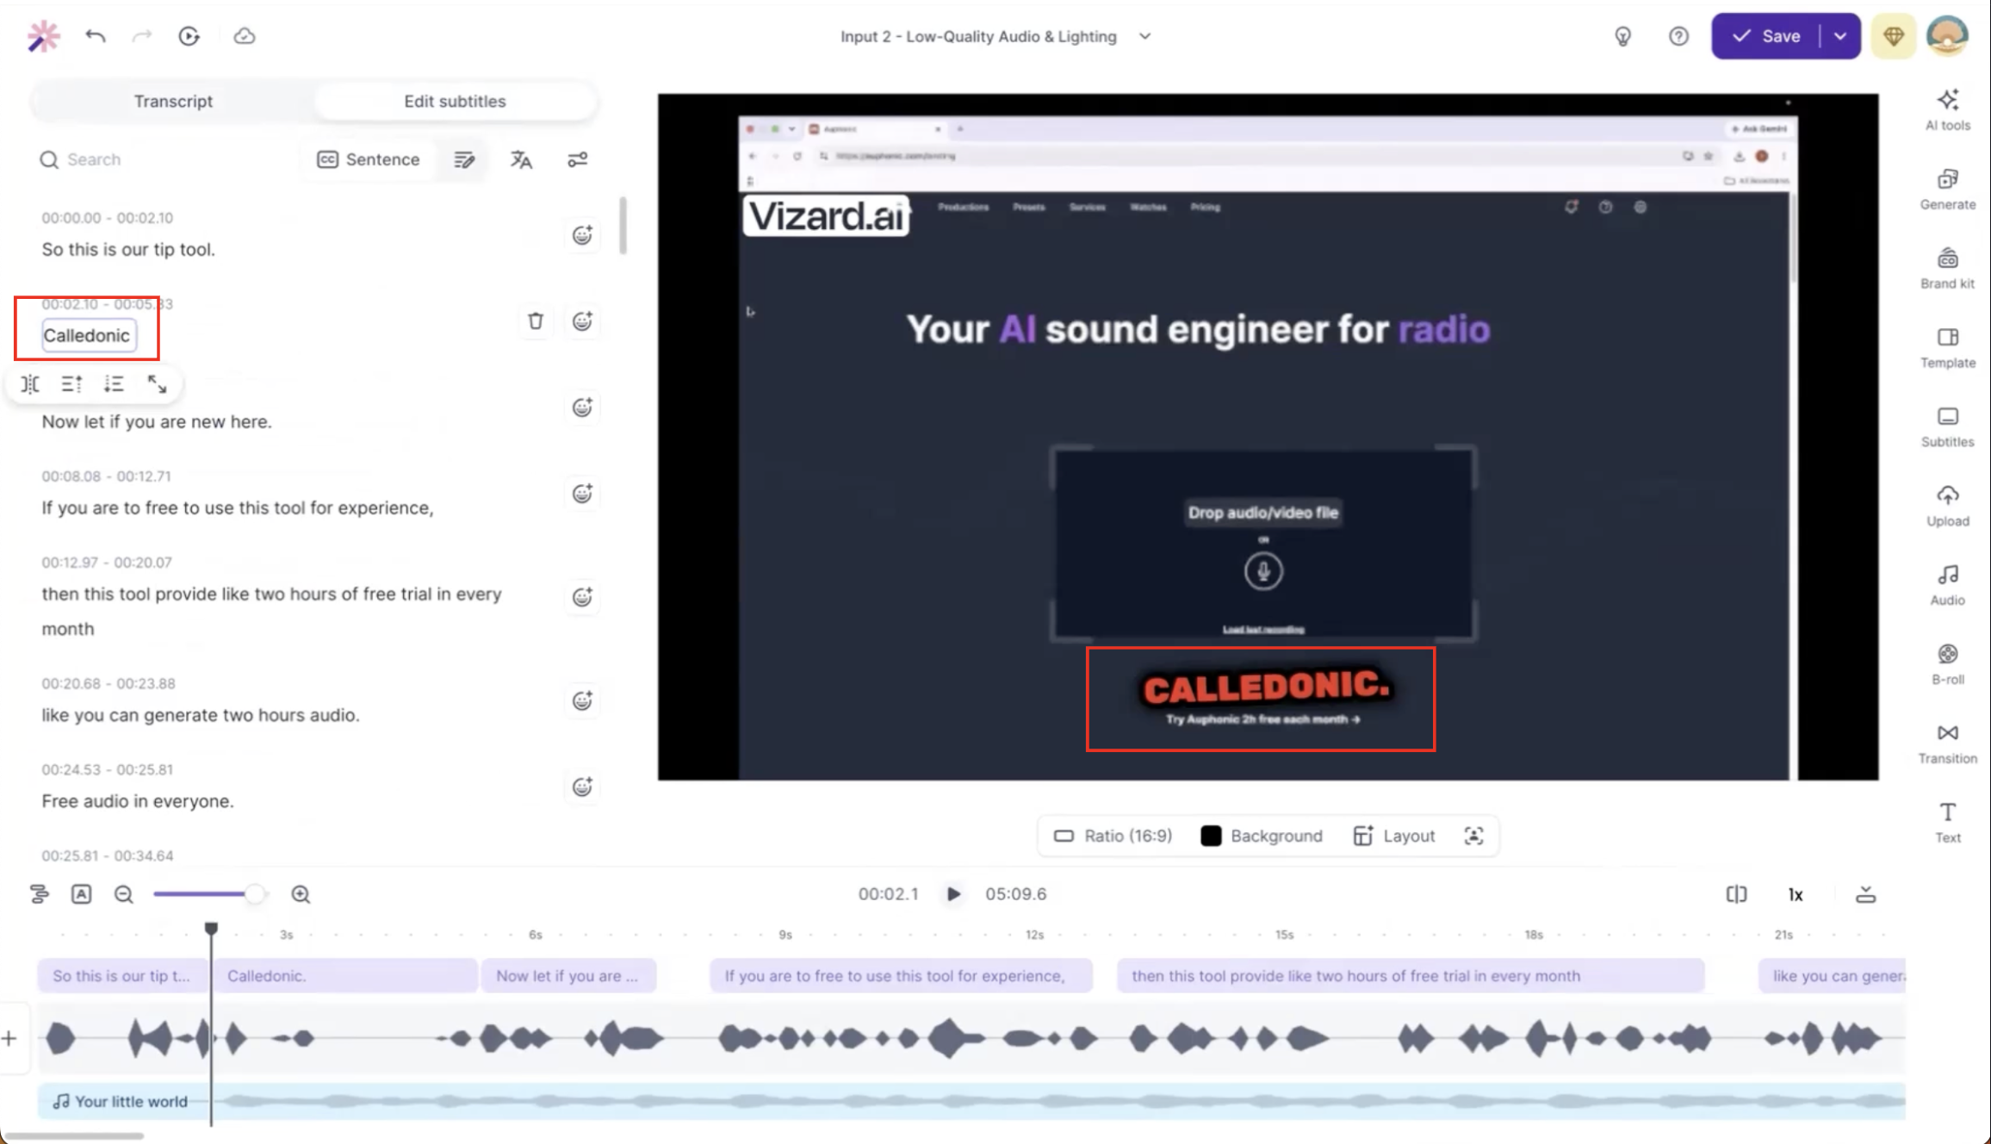Click the expand arrows icon in floating toolbar
Image resolution: width=1991 pixels, height=1144 pixels.
(157, 384)
